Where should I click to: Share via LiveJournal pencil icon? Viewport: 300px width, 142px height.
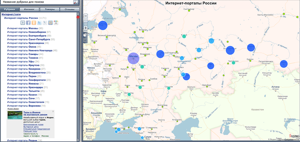tap(45, 22)
